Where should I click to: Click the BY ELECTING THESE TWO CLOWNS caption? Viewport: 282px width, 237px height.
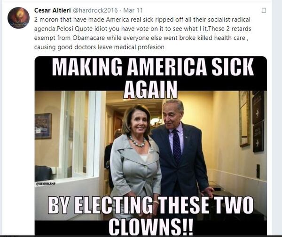(x=151, y=215)
